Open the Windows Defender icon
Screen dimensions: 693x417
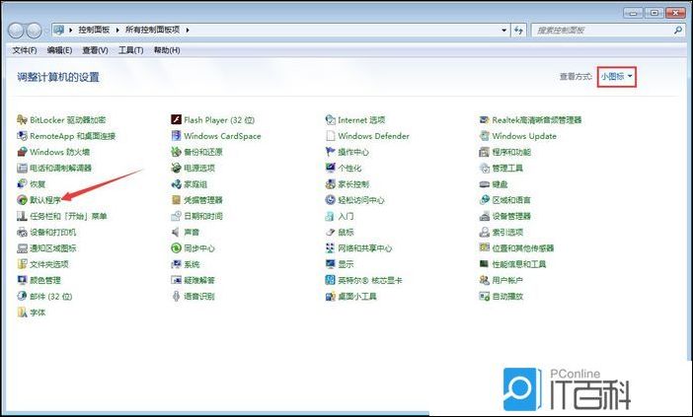click(x=330, y=136)
